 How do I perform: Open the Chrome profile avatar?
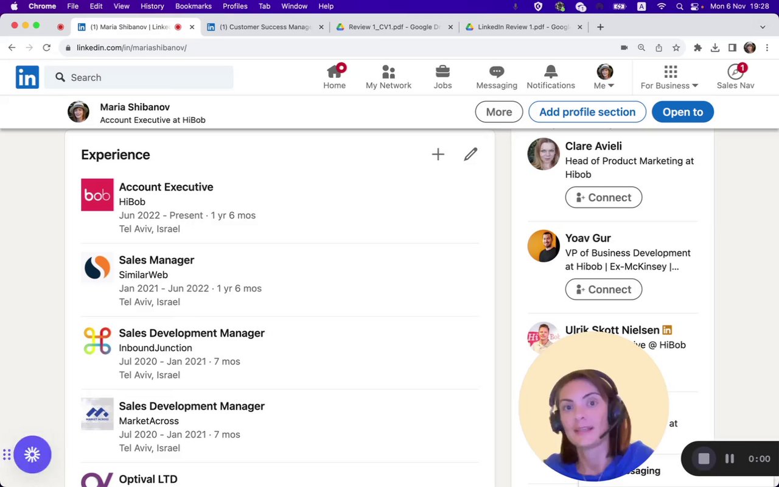(750, 47)
